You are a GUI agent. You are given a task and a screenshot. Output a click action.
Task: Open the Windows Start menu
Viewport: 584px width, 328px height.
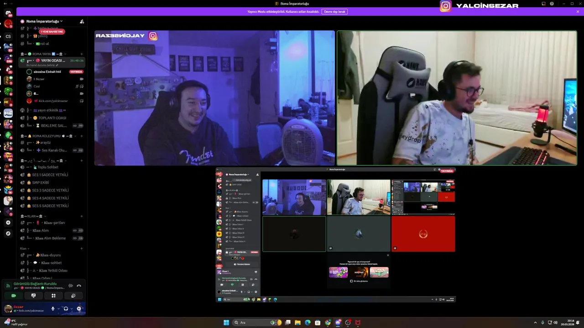click(x=226, y=323)
